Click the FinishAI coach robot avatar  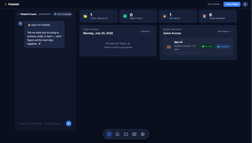click(20, 23)
